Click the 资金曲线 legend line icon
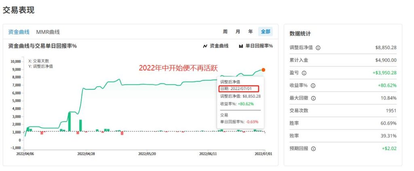Screen dimensions: 414x171 tap(205, 46)
